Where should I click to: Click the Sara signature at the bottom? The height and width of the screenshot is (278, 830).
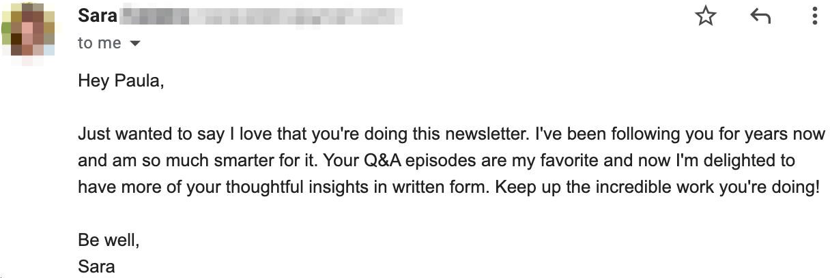[96, 266]
